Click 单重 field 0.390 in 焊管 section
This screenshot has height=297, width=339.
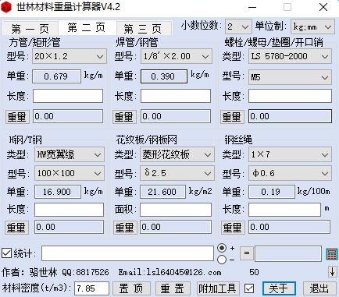164,76
